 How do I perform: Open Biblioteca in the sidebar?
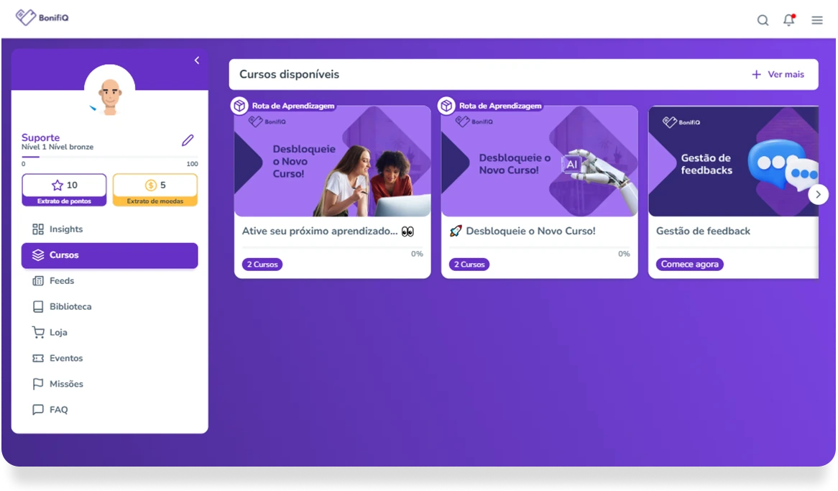click(109, 306)
